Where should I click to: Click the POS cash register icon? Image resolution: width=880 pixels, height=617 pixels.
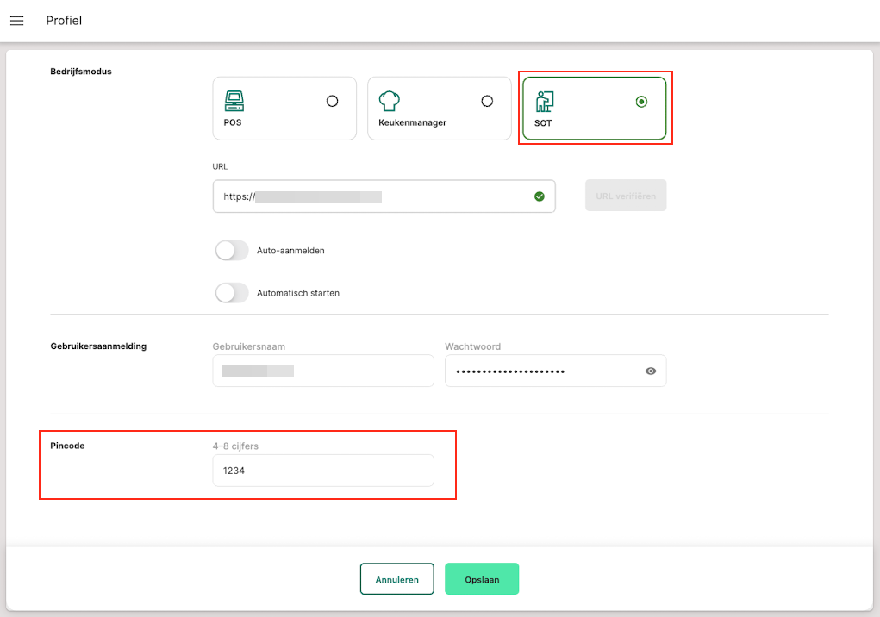pyautogui.click(x=234, y=101)
